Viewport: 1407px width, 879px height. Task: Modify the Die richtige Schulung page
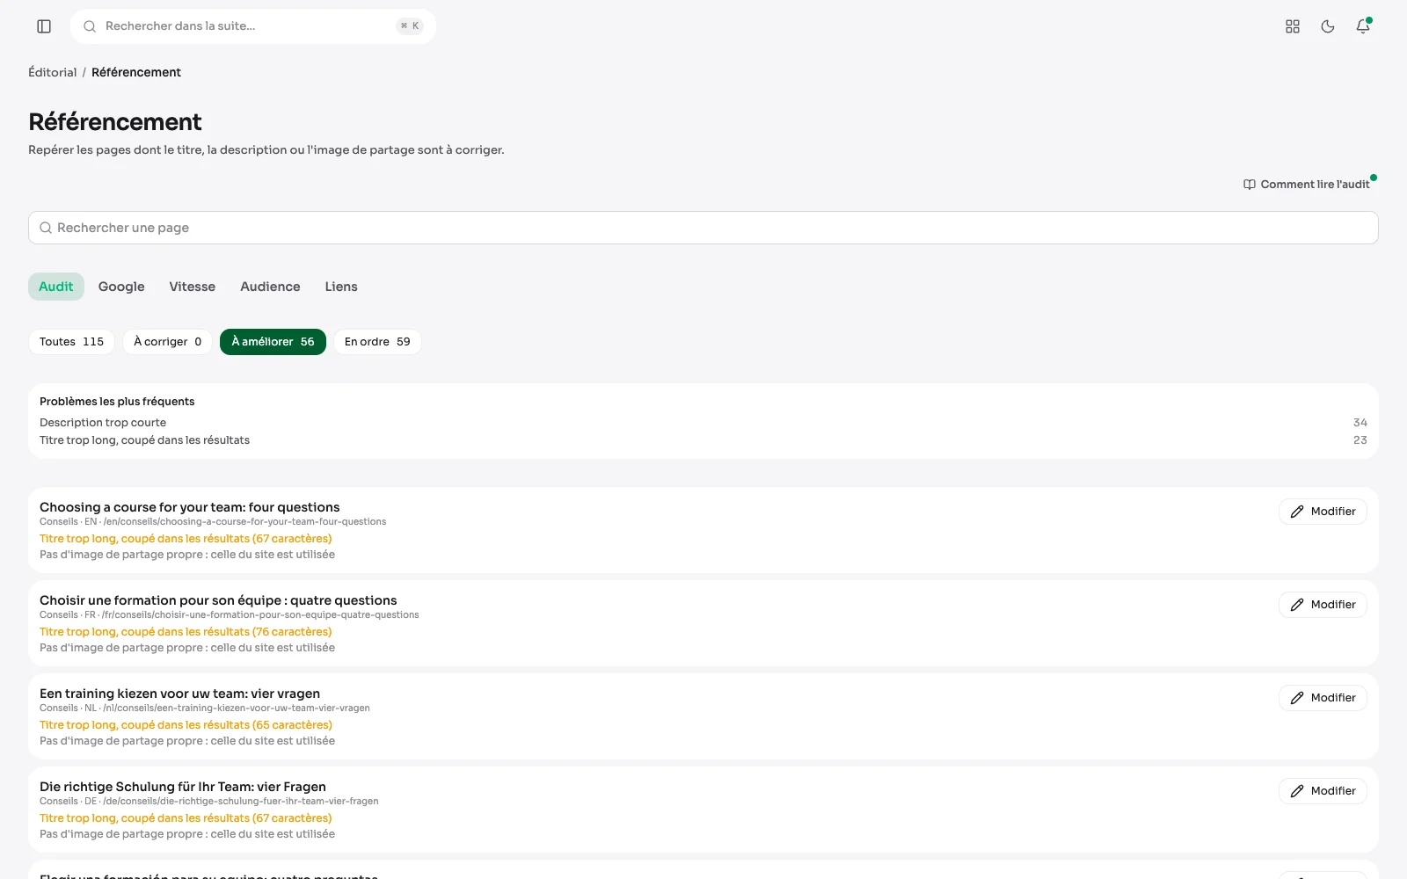tap(1323, 791)
